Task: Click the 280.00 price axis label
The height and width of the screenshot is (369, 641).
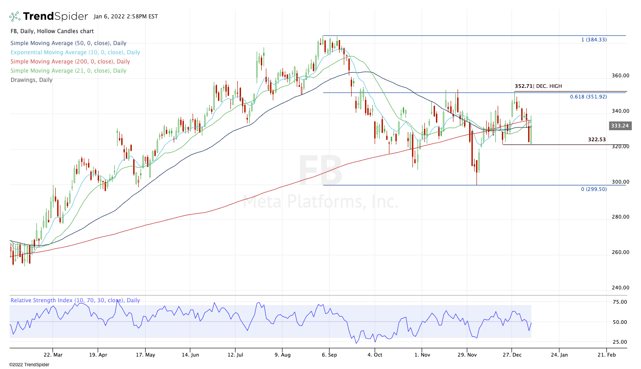Action: [620, 217]
